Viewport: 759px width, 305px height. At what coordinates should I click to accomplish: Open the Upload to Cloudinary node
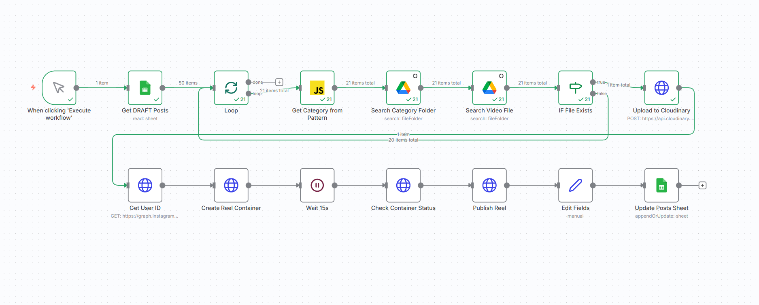(661, 88)
